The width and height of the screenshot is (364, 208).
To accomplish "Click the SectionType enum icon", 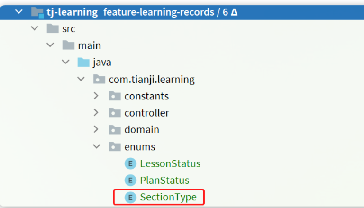I will [x=130, y=197].
